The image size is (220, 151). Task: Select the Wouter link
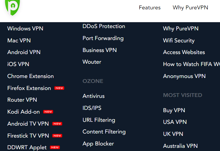92,62
